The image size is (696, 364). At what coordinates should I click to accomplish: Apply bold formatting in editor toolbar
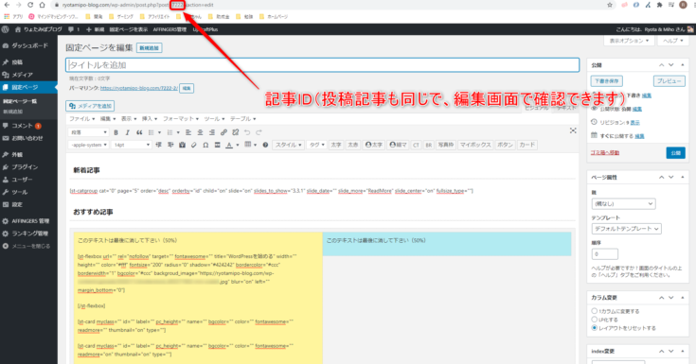(116, 132)
